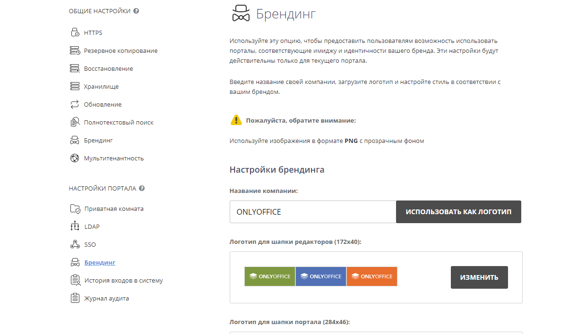Open История входов в систему

pyautogui.click(x=124, y=280)
